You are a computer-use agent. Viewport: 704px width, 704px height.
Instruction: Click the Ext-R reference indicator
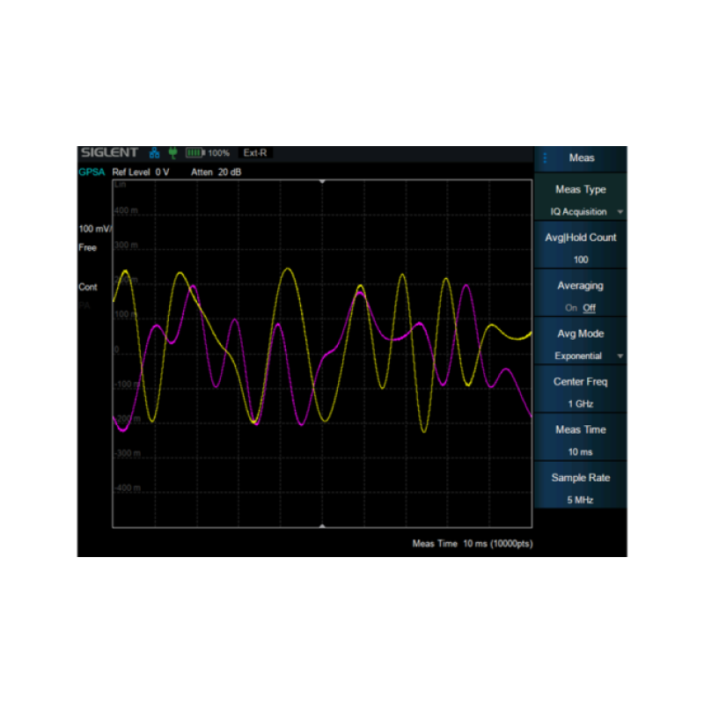pyautogui.click(x=256, y=152)
